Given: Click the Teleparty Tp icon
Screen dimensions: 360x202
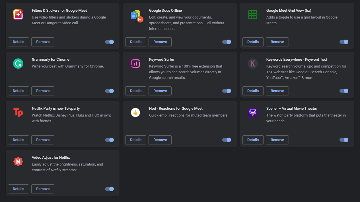Looking at the screenshot, I should point(18,113).
